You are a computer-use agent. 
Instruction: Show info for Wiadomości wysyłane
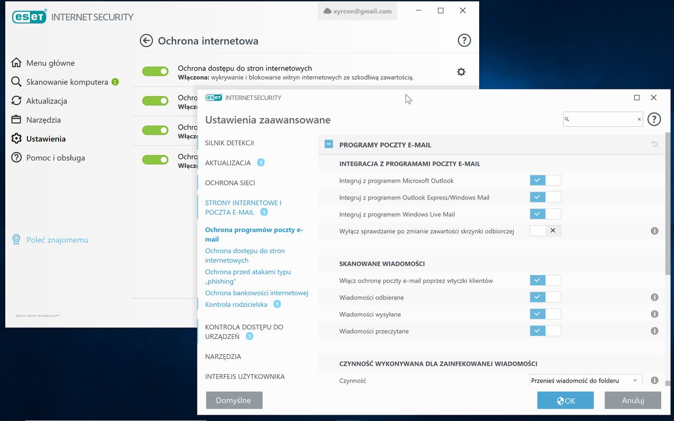[655, 314]
